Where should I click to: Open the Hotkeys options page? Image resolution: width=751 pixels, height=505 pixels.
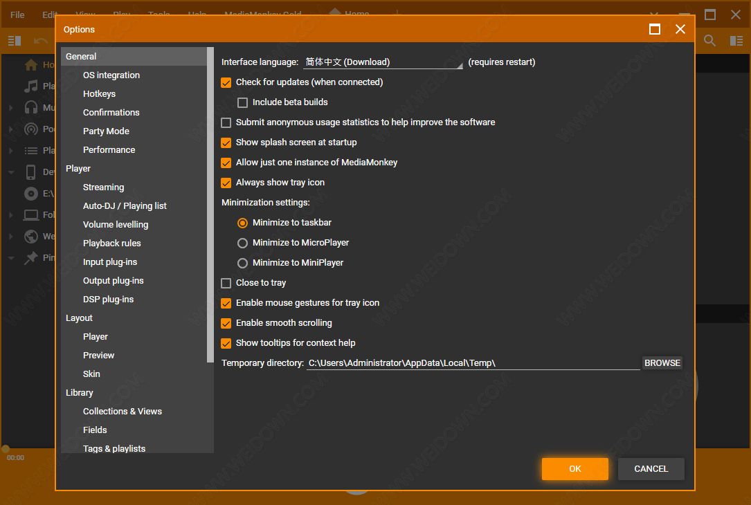click(99, 94)
